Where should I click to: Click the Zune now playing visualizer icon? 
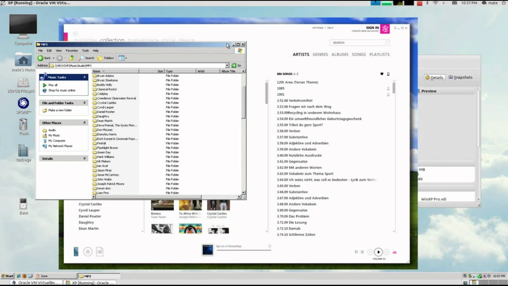click(394, 252)
